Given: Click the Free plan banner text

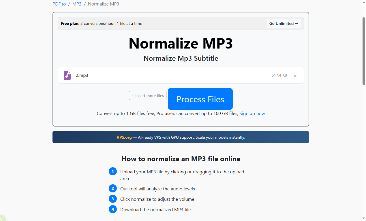Looking at the screenshot, I should [101, 23].
